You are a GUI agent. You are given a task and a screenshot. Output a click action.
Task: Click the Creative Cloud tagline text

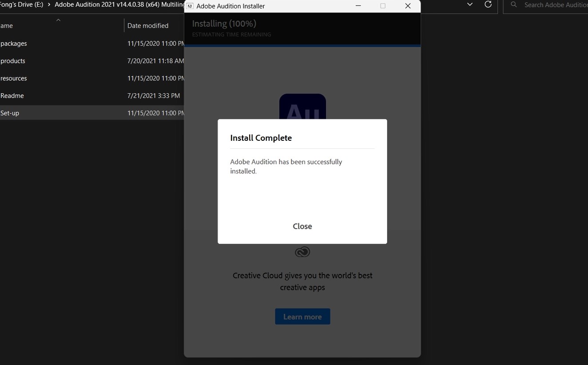pos(302,281)
